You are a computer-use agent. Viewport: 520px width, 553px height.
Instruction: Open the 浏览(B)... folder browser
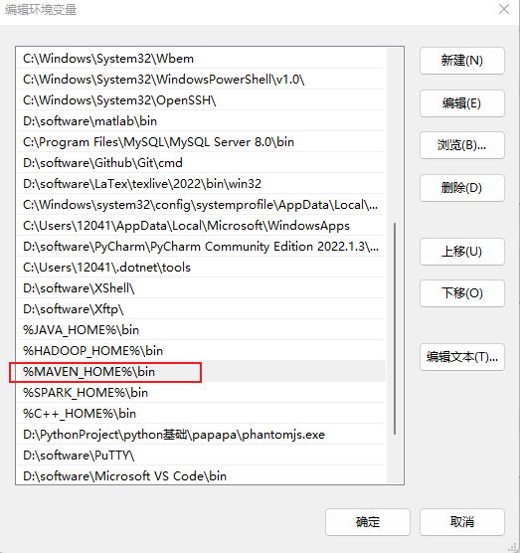click(461, 145)
